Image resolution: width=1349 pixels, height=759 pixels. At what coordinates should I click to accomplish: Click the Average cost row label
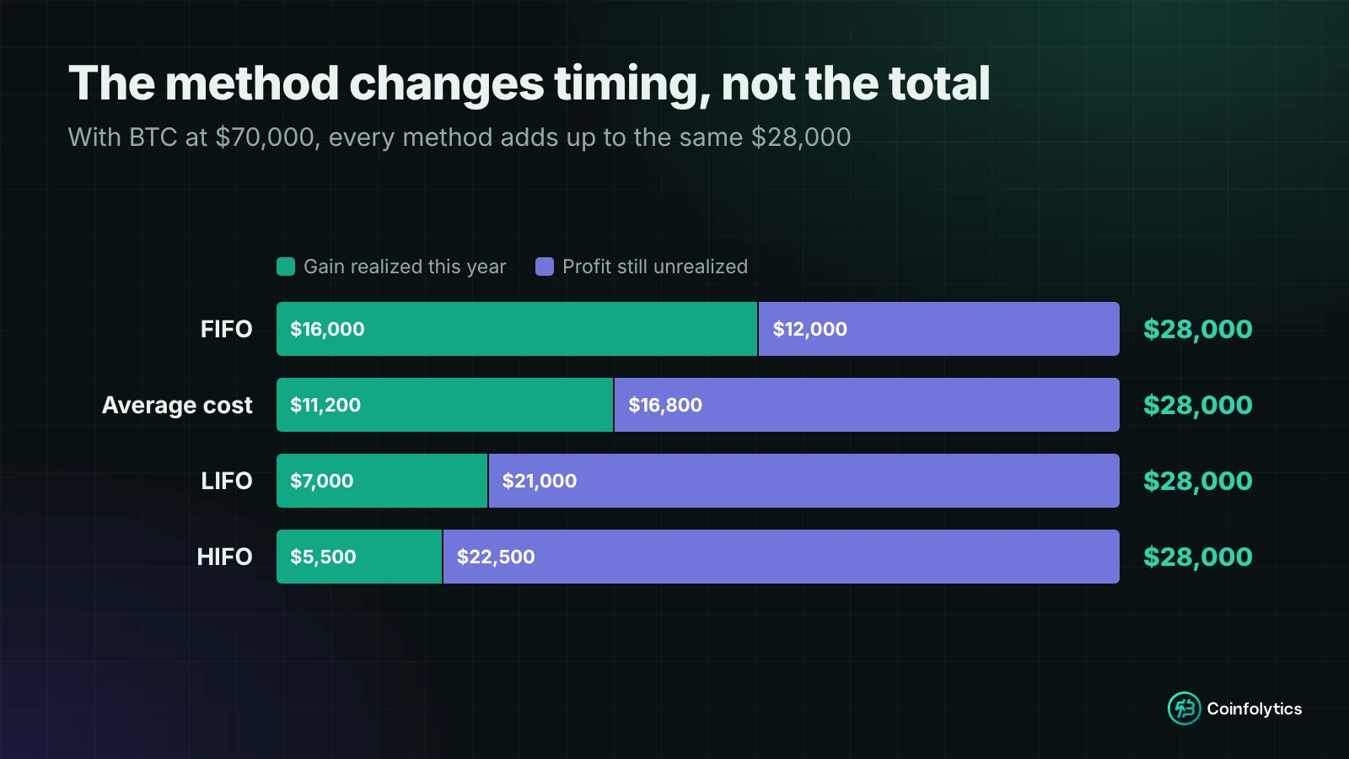(x=177, y=405)
